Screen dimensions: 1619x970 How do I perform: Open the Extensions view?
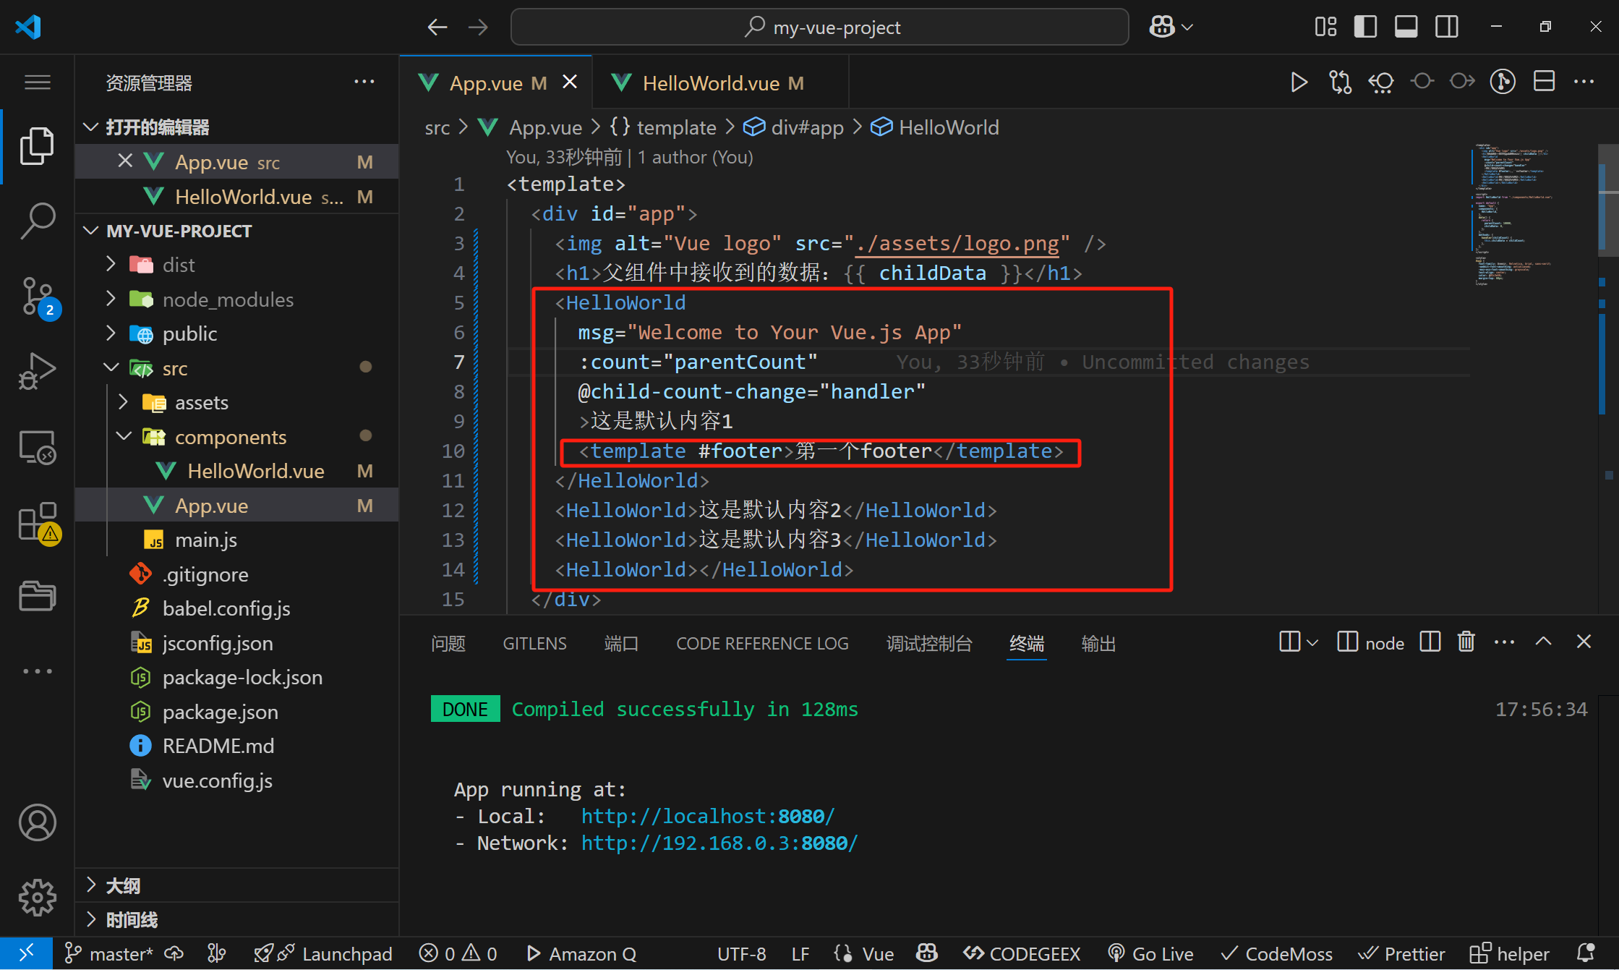[x=37, y=522]
